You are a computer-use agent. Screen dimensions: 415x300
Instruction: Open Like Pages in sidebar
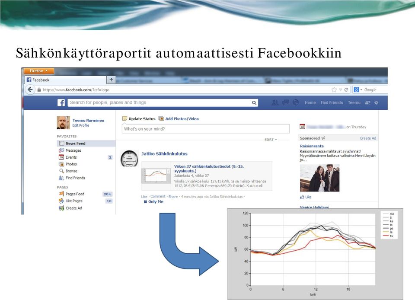[74, 201]
